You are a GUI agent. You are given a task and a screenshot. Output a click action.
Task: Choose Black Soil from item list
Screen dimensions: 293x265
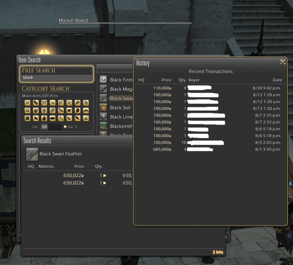[120, 108]
